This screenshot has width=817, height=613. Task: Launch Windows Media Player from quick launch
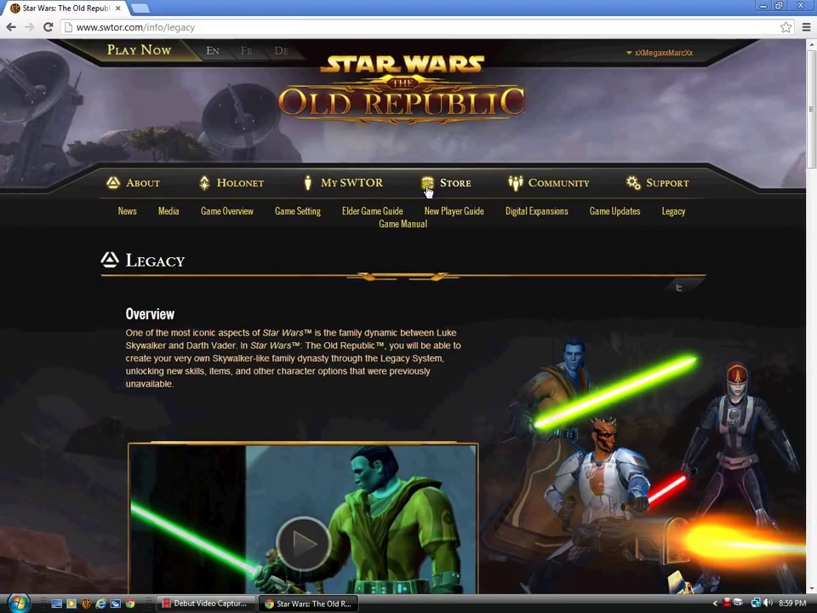[x=71, y=604]
